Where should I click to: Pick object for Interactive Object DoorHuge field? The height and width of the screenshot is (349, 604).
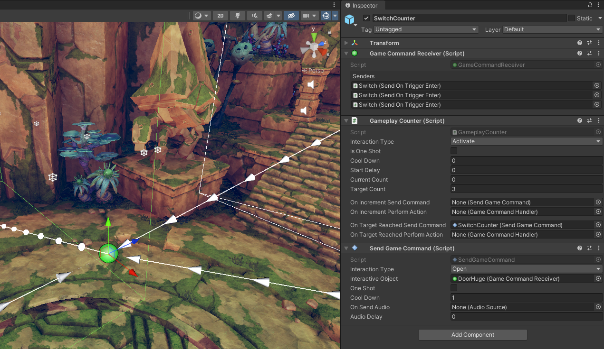click(598, 279)
